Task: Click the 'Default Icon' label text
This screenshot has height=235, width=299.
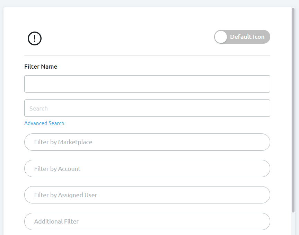Action: pos(247,37)
